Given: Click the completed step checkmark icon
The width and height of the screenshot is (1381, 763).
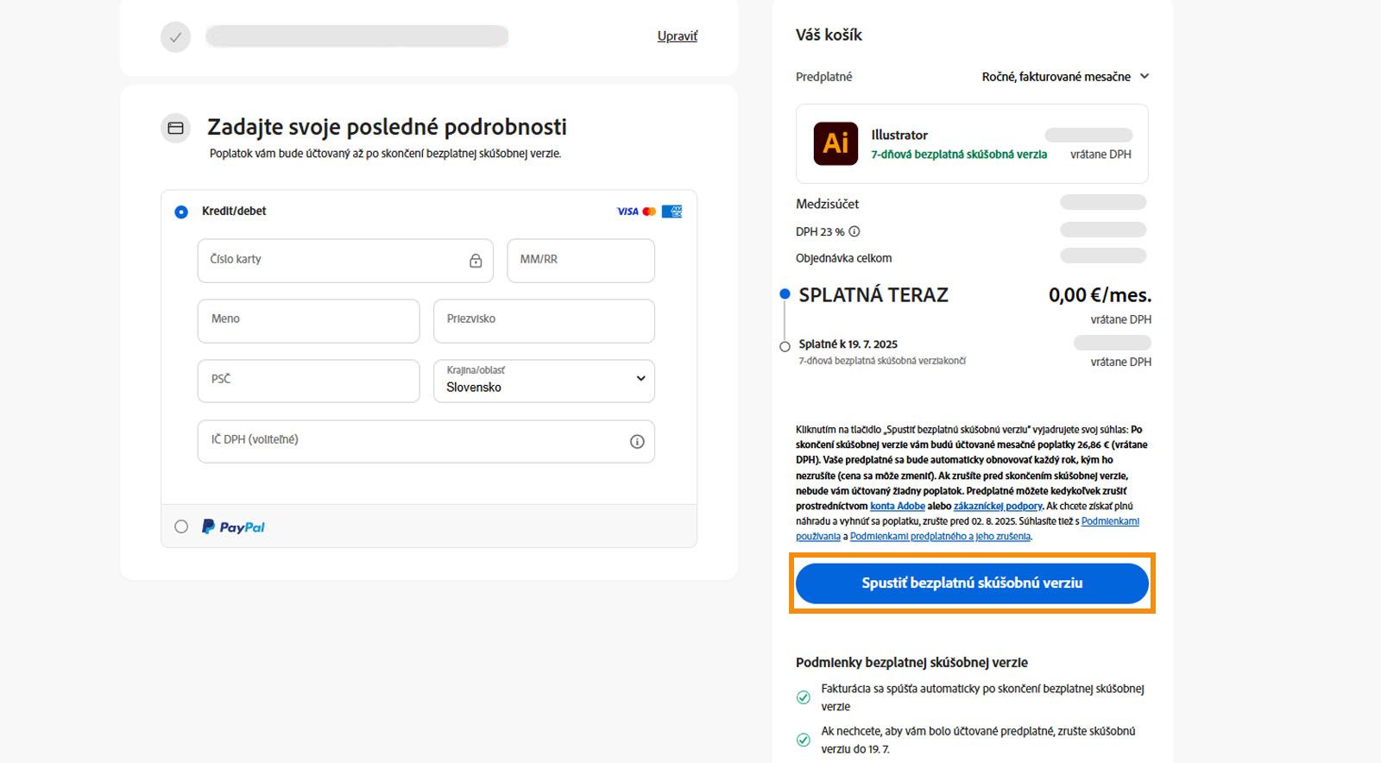Looking at the screenshot, I should point(175,37).
